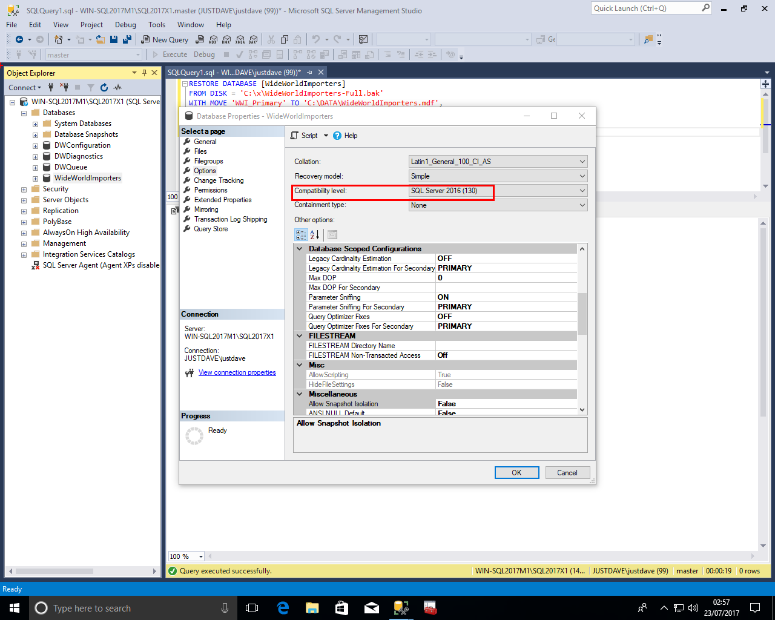Open the View connection properties link
Image resolution: width=775 pixels, height=620 pixels.
[237, 373]
